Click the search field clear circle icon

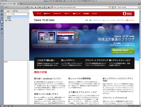pyautogui.click(x=138, y=7)
